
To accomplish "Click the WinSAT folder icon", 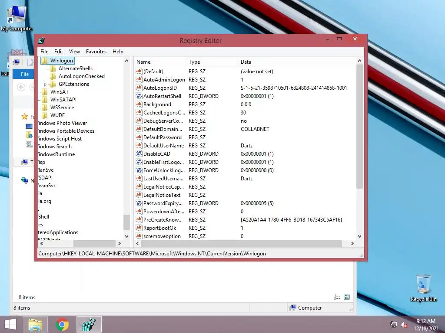I will pos(45,92).
